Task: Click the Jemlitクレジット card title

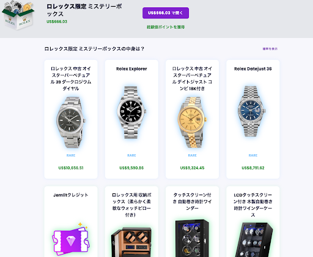Action: pyautogui.click(x=71, y=195)
